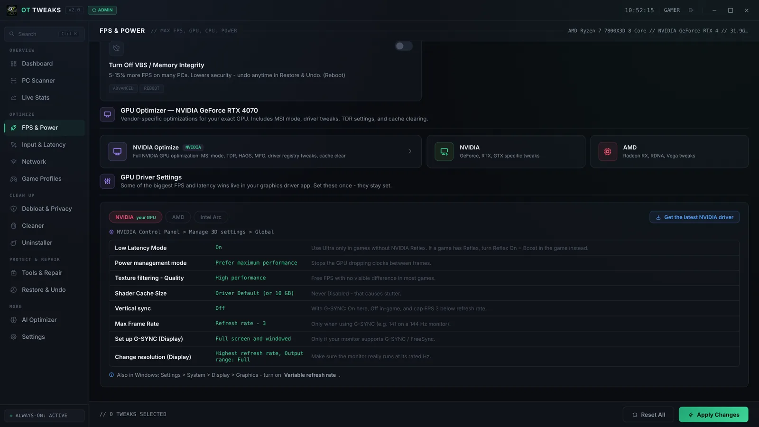Click the Restore & Undo history icon
The width and height of the screenshot is (759, 427).
pyautogui.click(x=14, y=290)
